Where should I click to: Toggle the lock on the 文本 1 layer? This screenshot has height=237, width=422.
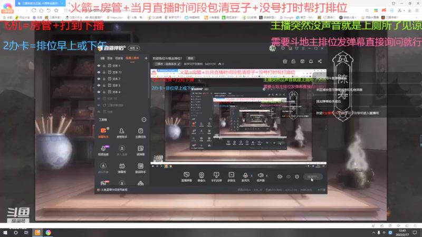104,65
